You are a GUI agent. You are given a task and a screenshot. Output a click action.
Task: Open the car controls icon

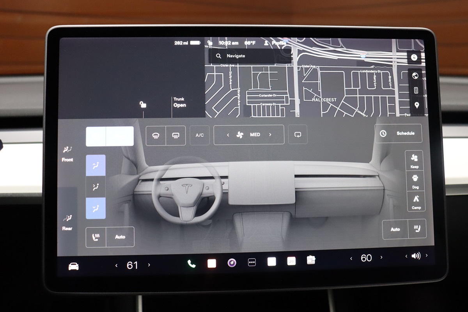pyautogui.click(x=73, y=266)
